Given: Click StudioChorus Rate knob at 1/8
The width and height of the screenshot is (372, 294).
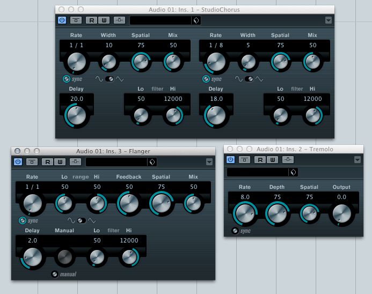Looking at the screenshot, I should (216, 62).
